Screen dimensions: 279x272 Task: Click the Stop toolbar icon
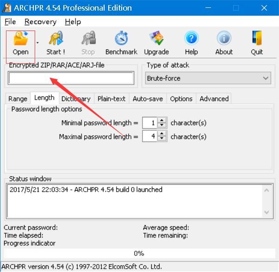[x=88, y=43]
